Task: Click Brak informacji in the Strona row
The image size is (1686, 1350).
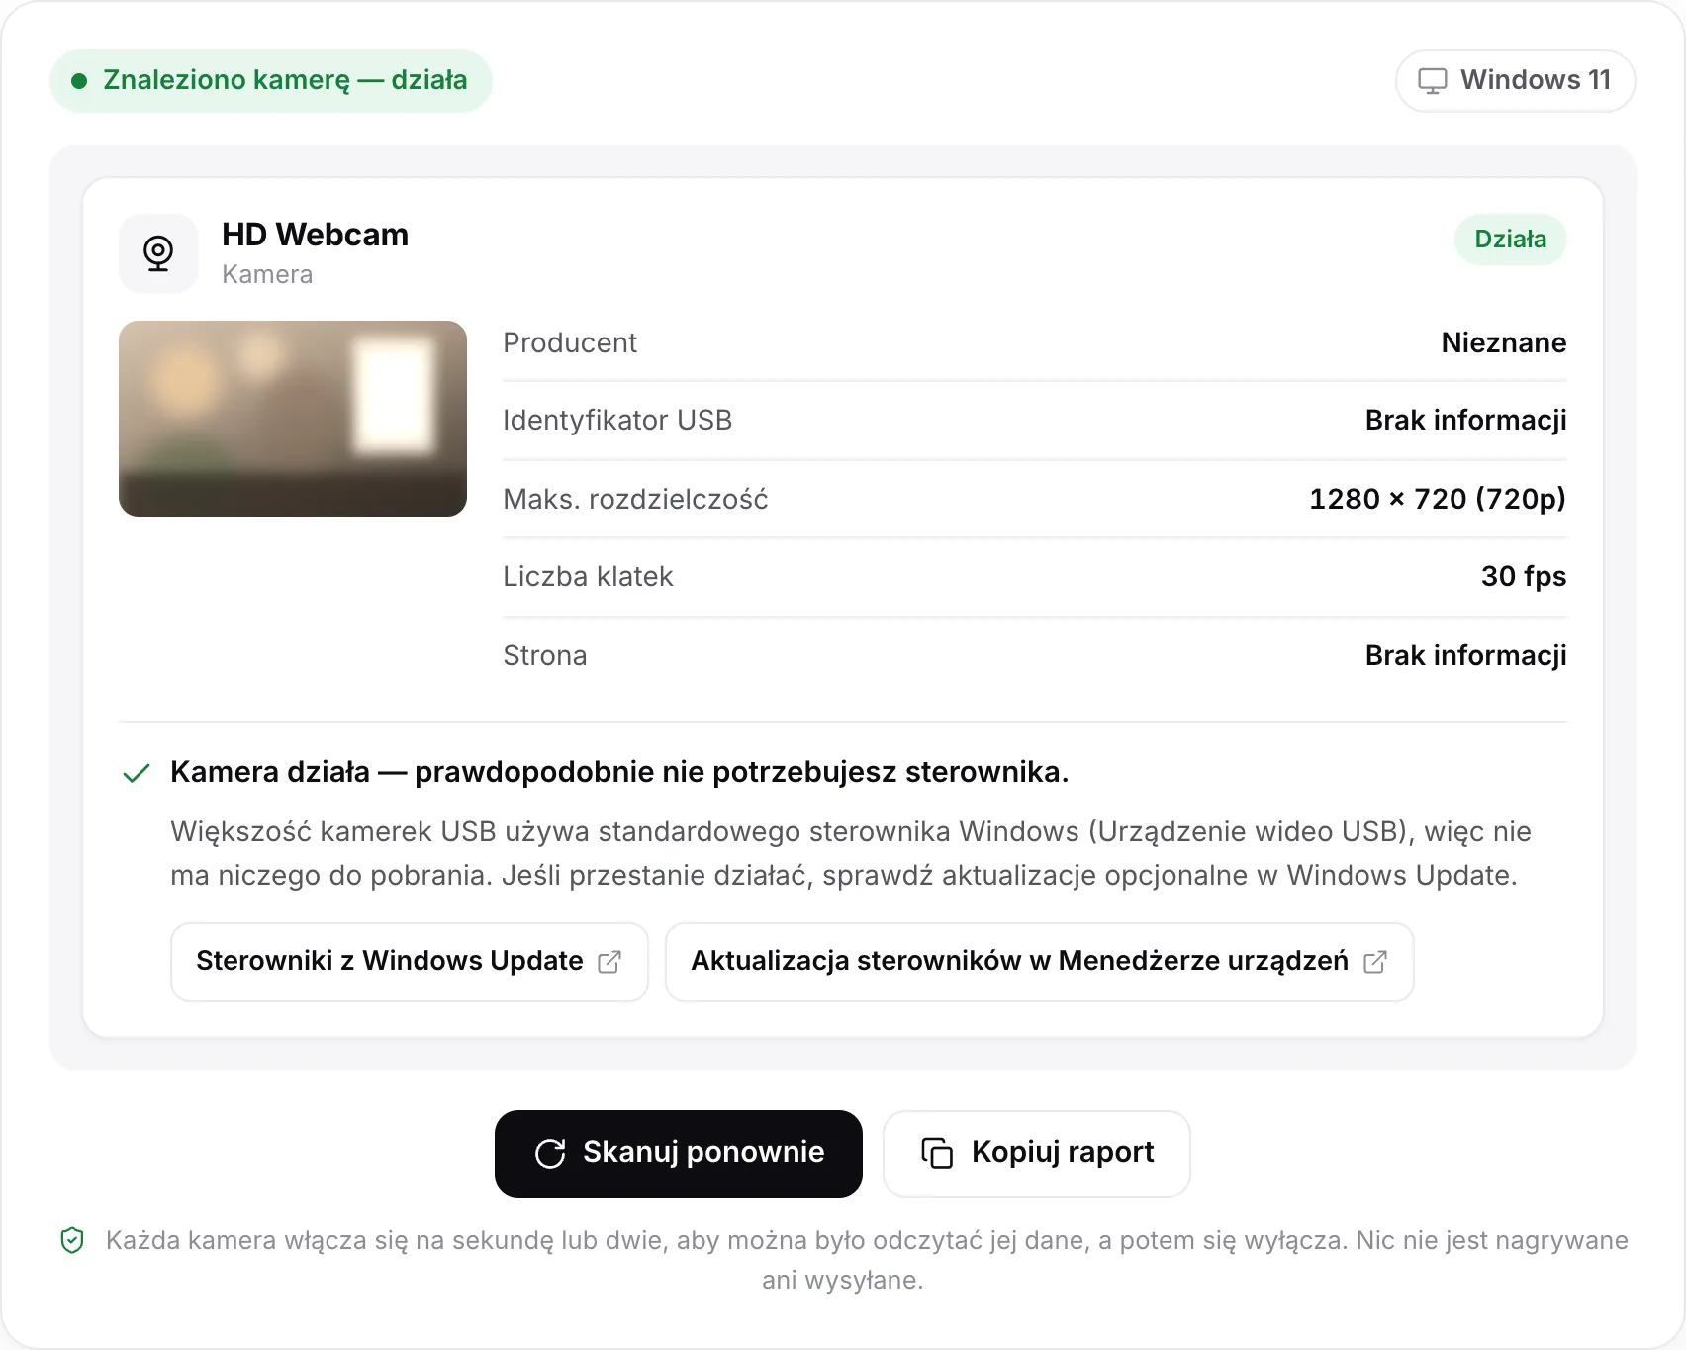Action: pos(1466,656)
